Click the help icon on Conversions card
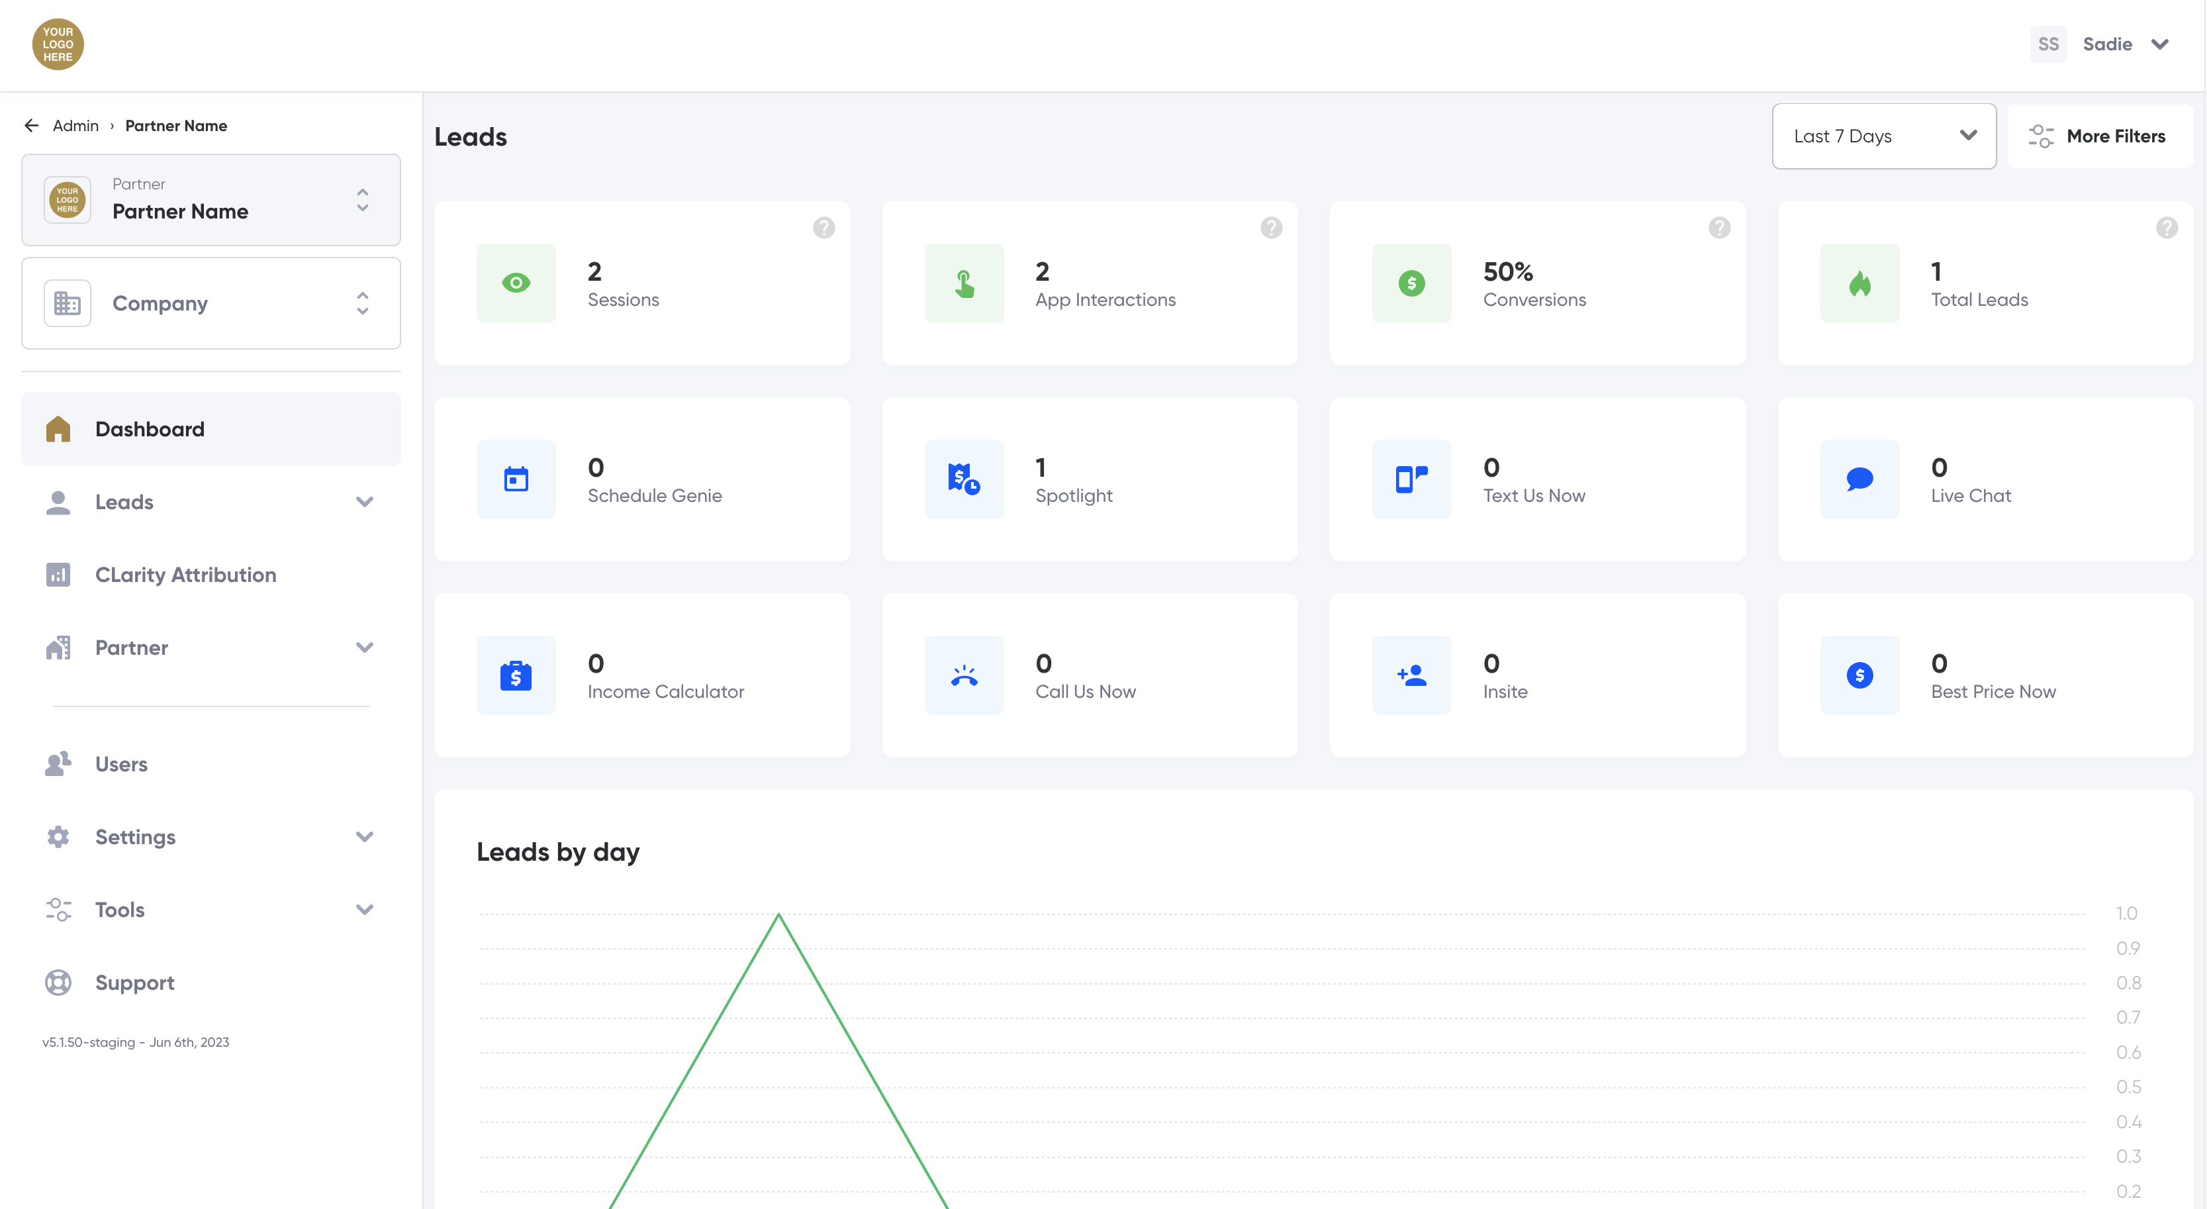Screen dimensions: 2207x1209 (1718, 228)
